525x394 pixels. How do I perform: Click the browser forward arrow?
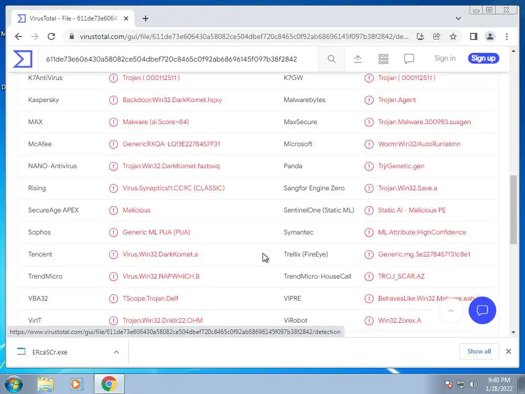(35, 36)
